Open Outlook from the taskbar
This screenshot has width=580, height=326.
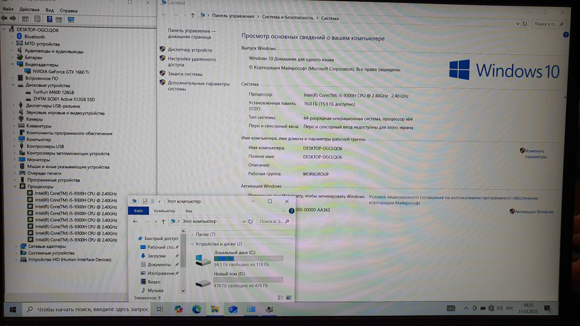(x=233, y=309)
